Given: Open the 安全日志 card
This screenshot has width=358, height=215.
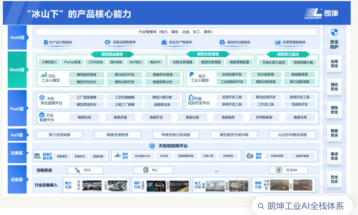Looking at the screenshot, I should click(334, 179).
